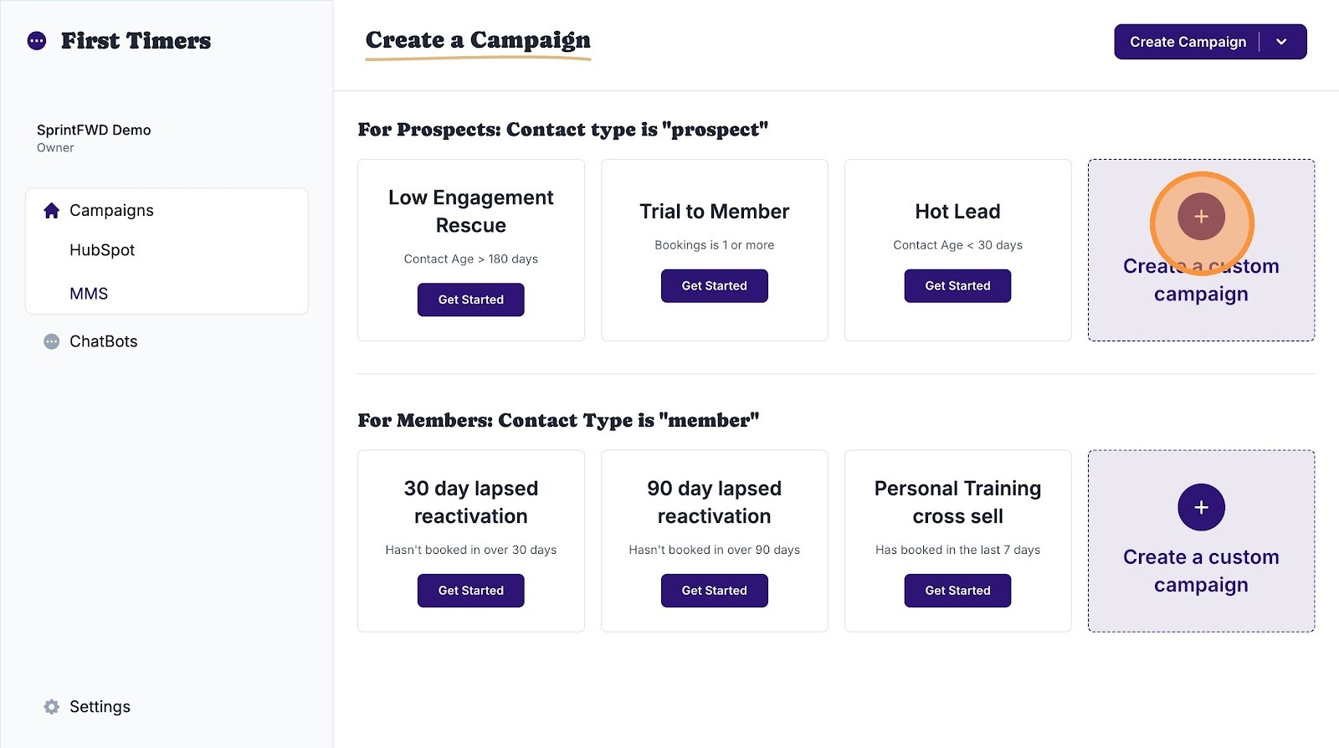Get Started with Personal Training cross sell

coord(957,591)
